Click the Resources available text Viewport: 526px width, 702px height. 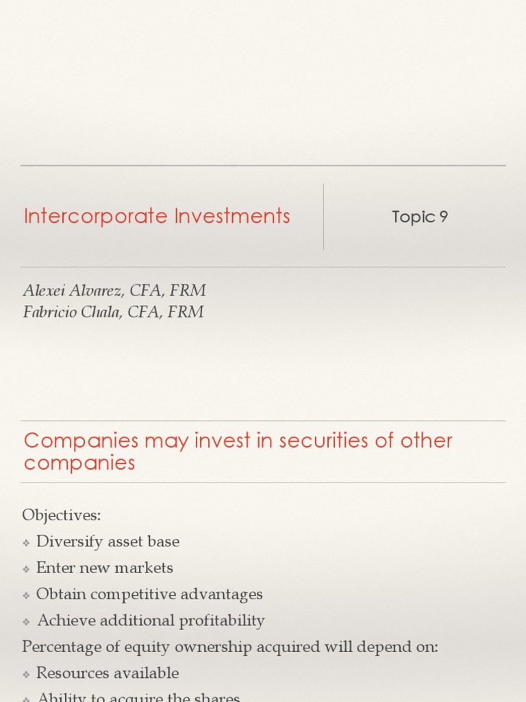(108, 673)
